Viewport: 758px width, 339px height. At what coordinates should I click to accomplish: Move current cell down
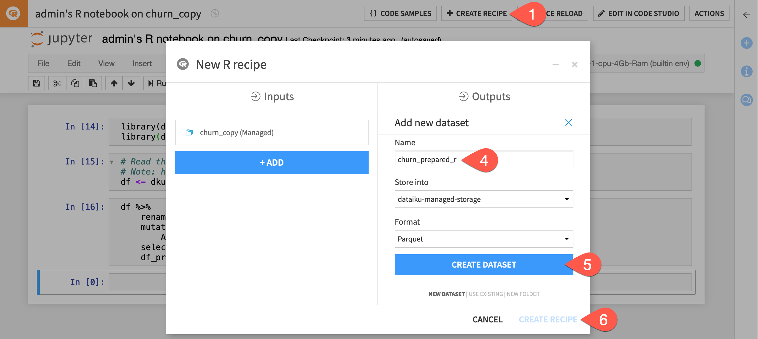(131, 83)
